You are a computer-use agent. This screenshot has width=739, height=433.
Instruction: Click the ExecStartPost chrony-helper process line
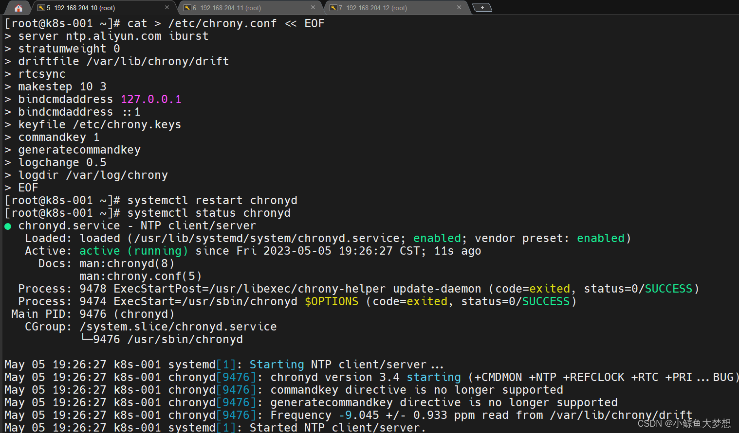[359, 289]
